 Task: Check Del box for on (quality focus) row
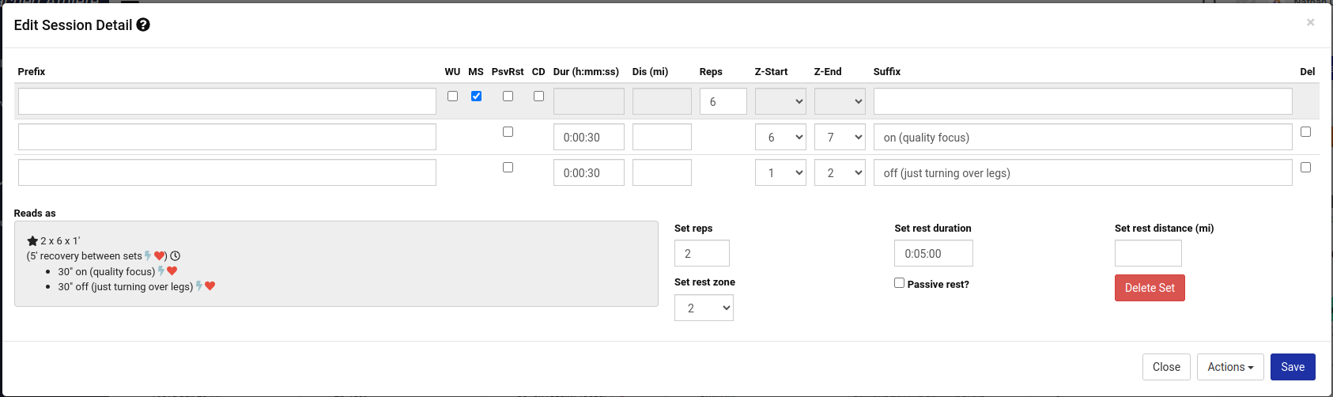click(1305, 131)
